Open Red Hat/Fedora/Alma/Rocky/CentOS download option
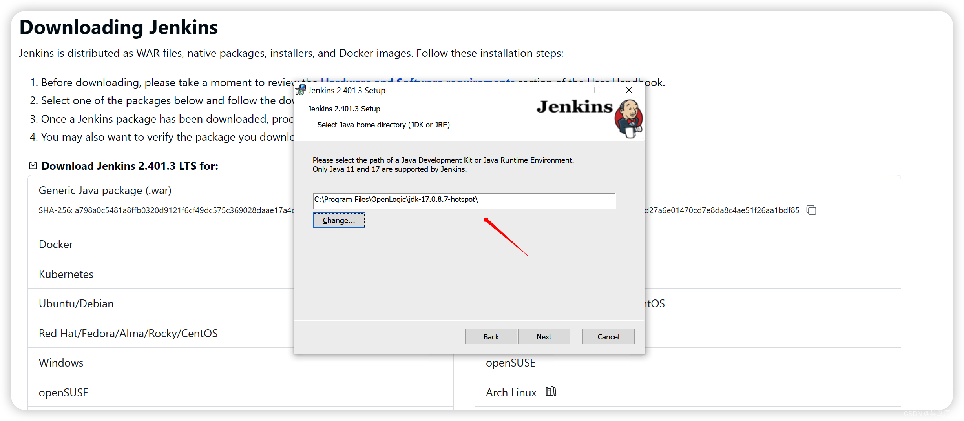Screen dimensions: 964x421 click(x=128, y=333)
